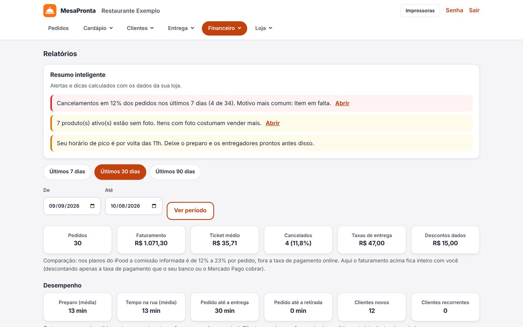This screenshot has height=327, width=523.
Task: Select the Últimos 30 dias filter
Action: [120, 172]
